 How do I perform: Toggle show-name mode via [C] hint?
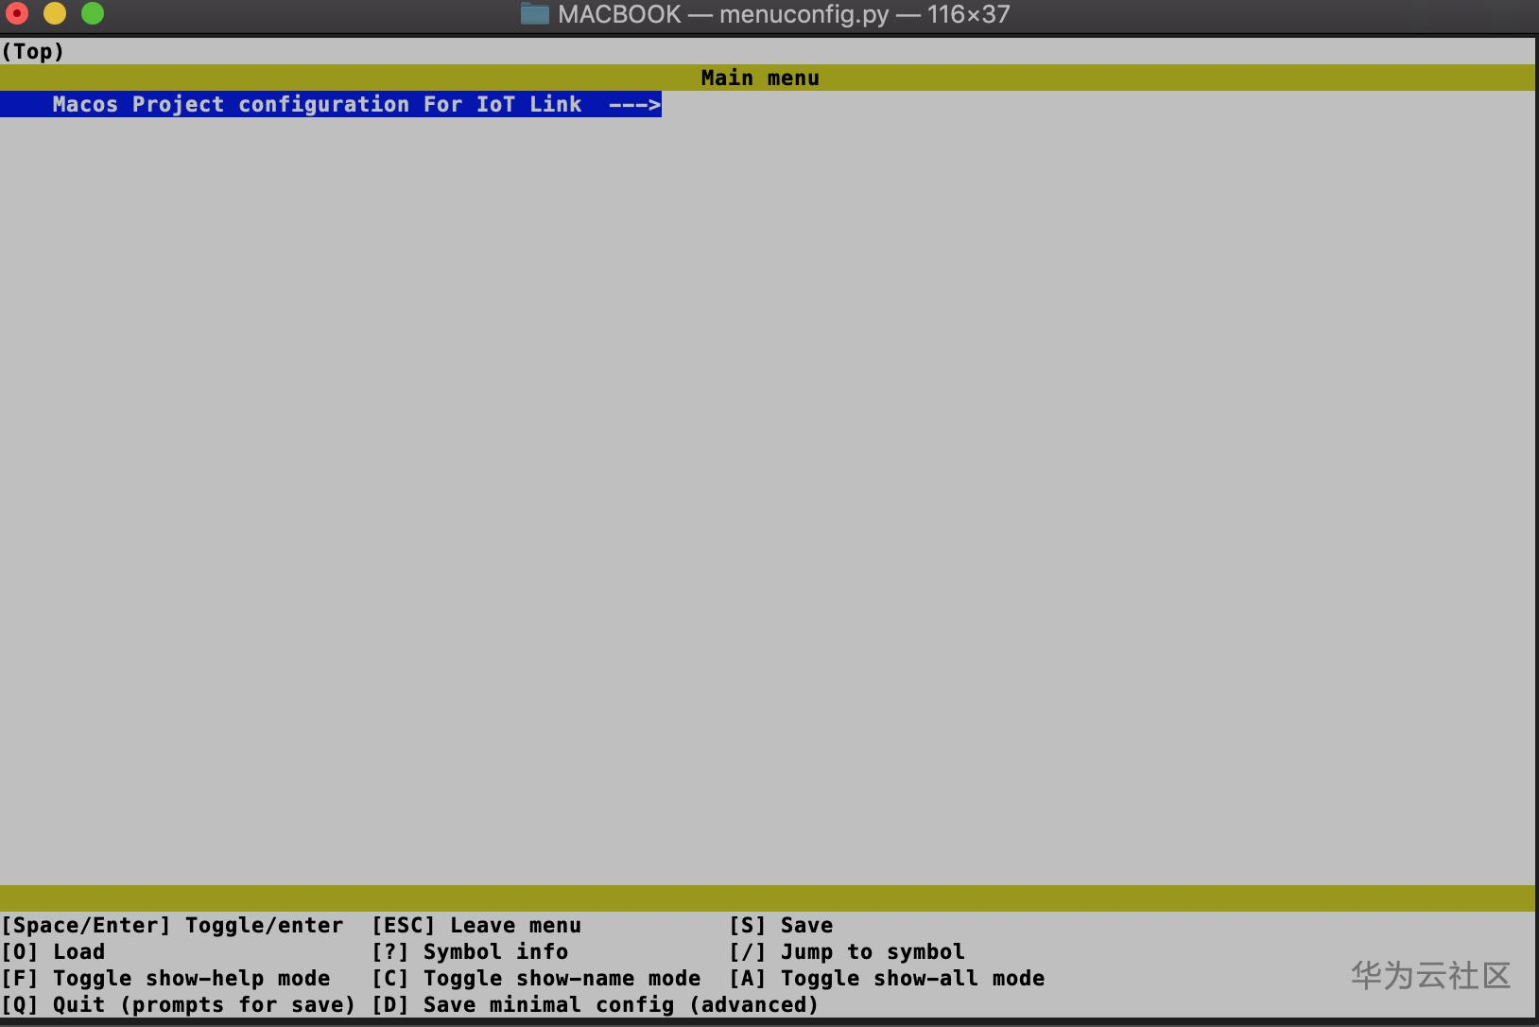tap(536, 978)
